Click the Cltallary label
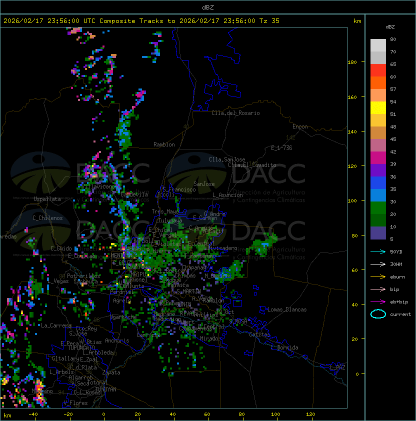 point(65,358)
